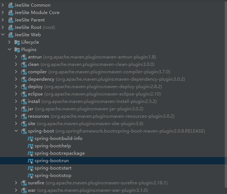The image size is (227, 194).
Task: Click the spring-boot plugin icon
Action: click(x=24, y=131)
